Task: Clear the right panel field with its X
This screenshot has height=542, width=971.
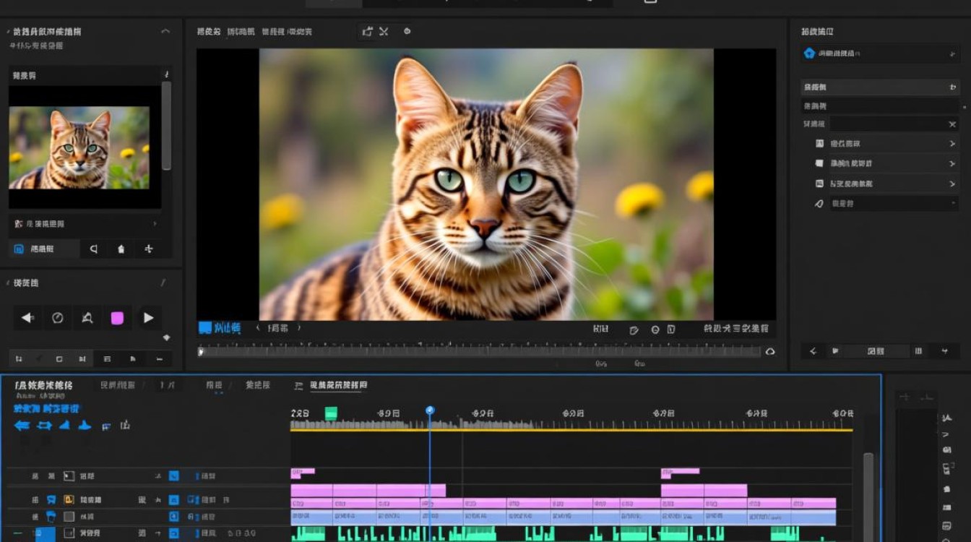Action: 952,124
